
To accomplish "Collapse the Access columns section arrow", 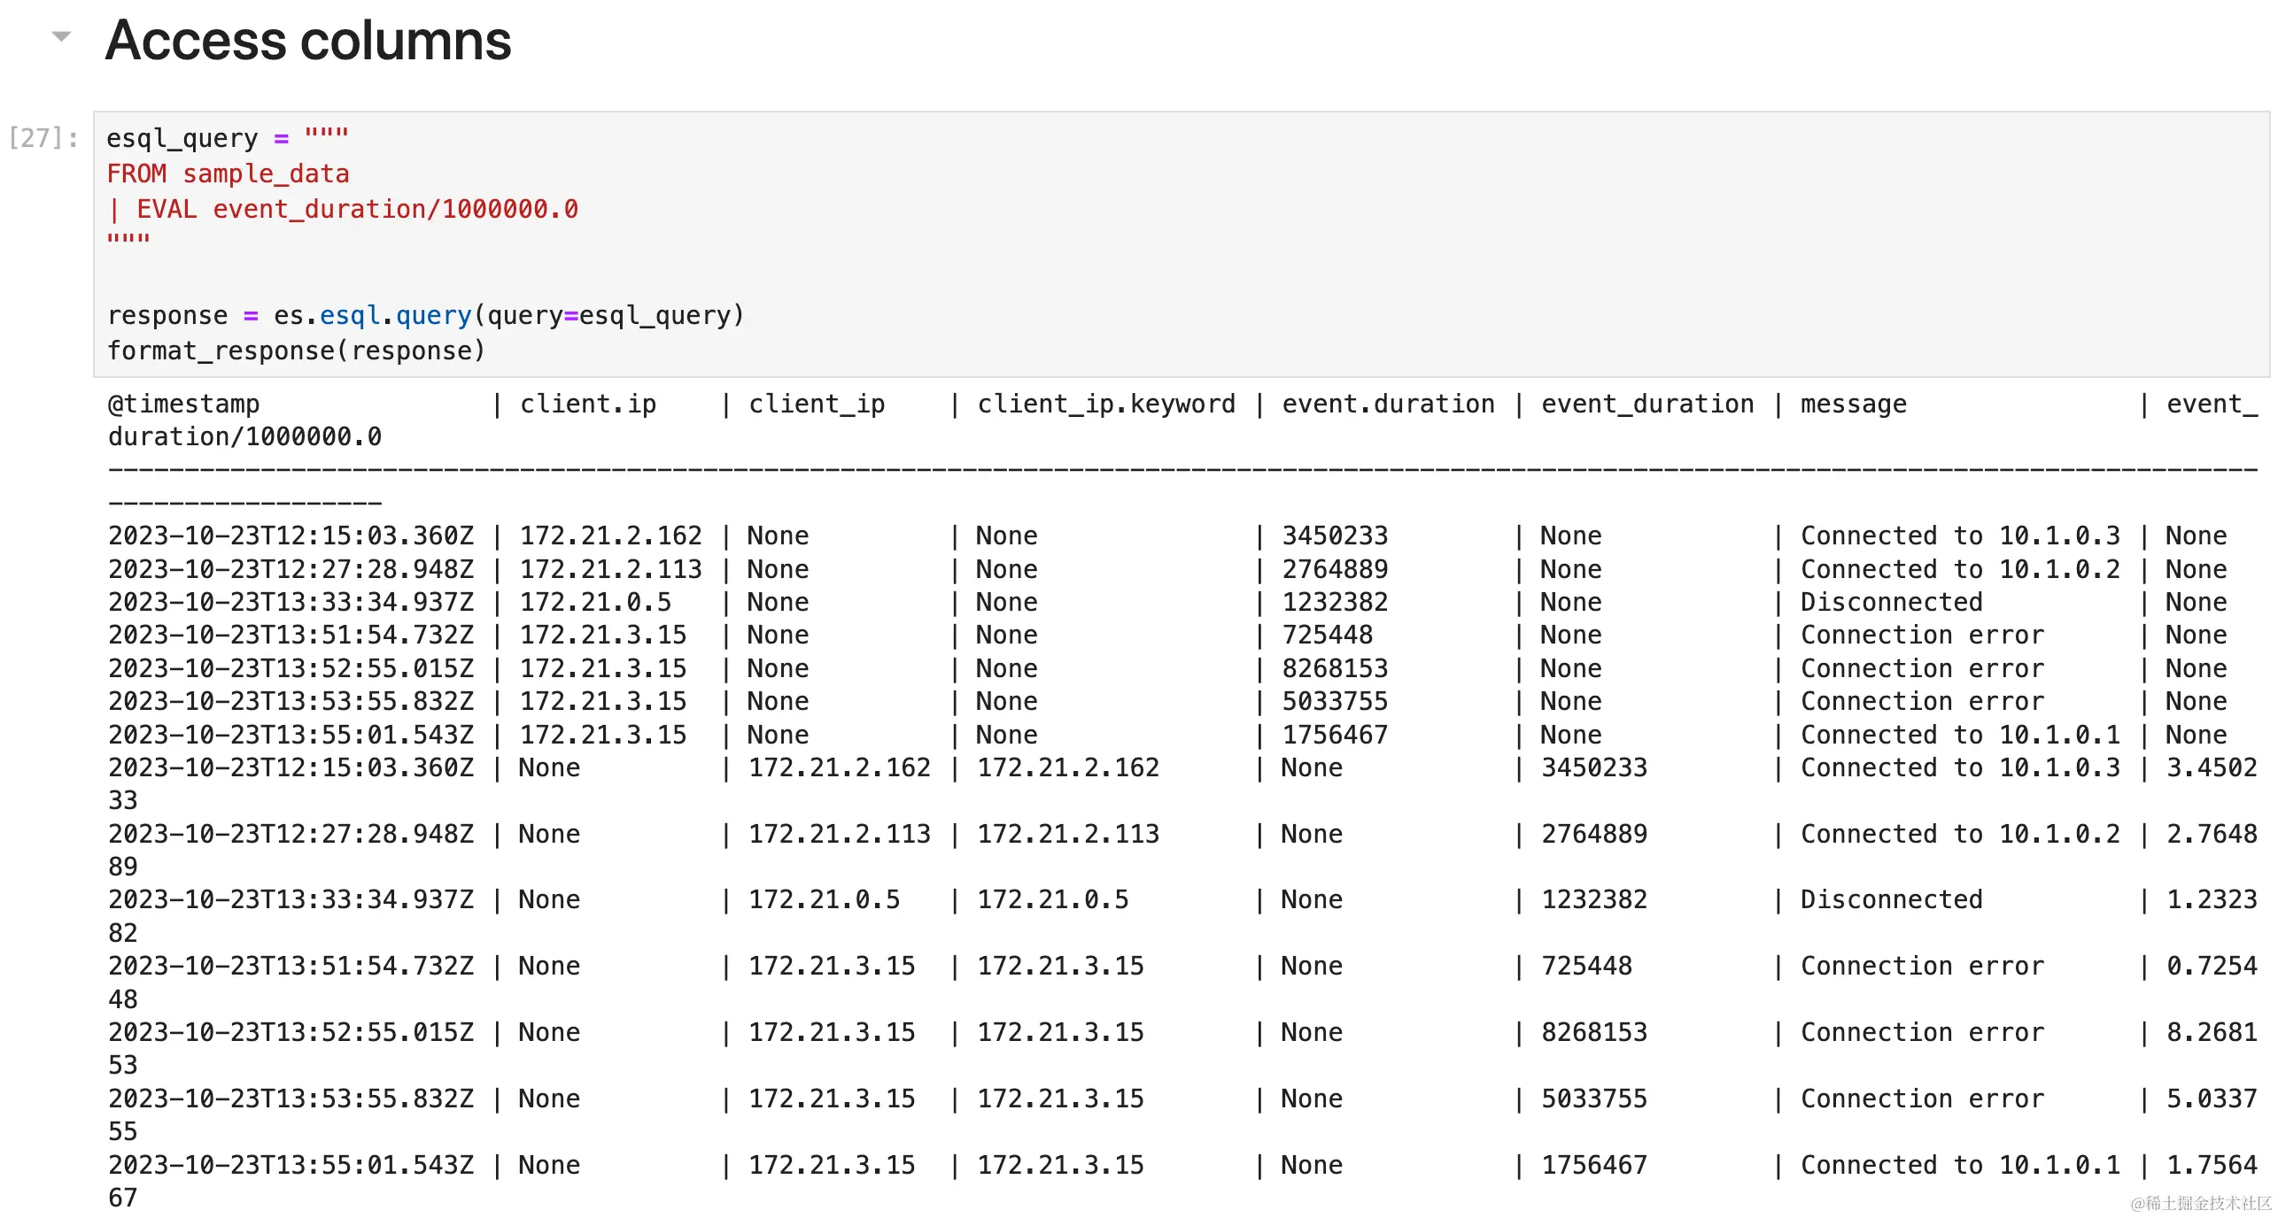I will pos(60,36).
